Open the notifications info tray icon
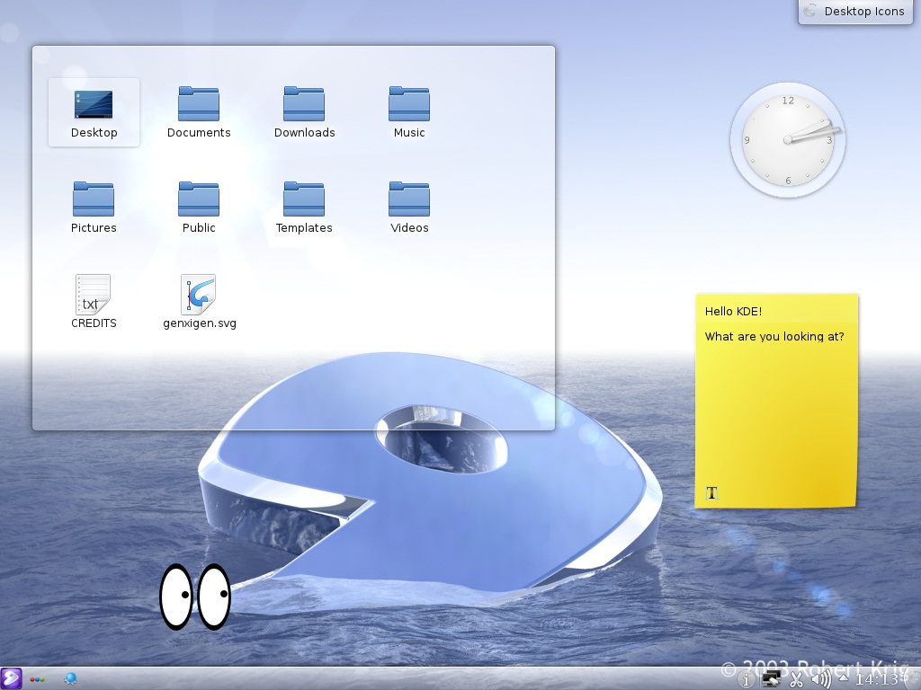The height and width of the screenshot is (690, 921). point(746,680)
